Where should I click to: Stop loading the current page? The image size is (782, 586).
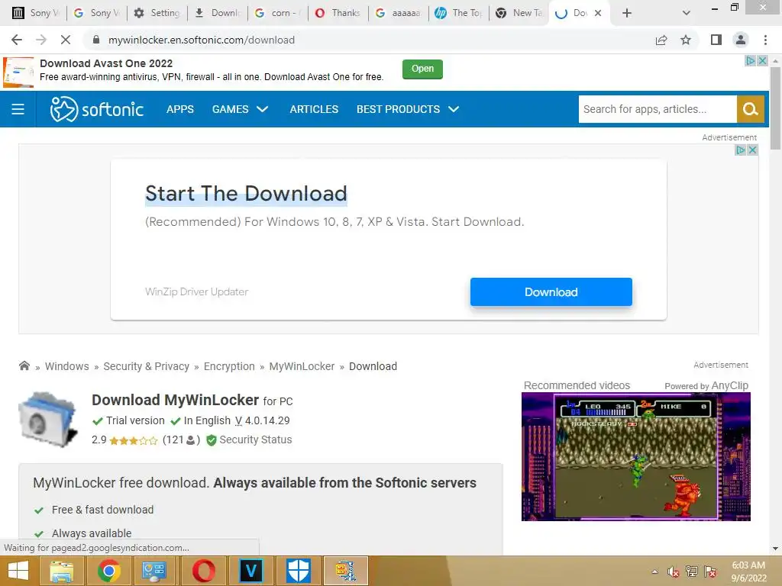click(66, 40)
